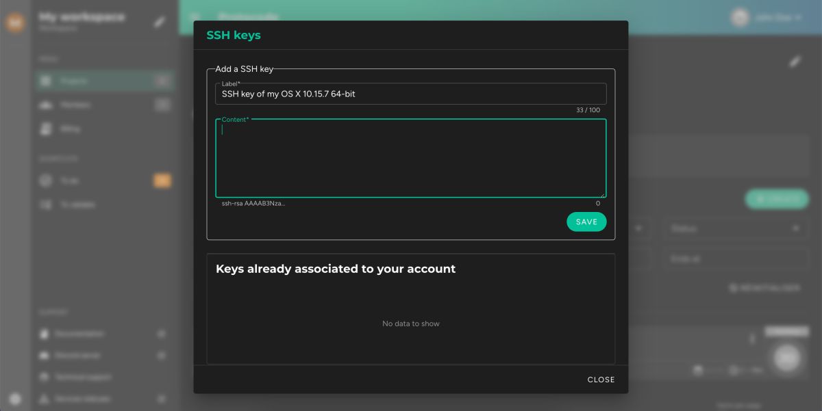Screen dimensions: 822x411
Task: Open the settings gear at bottom left
Action: click(15, 399)
